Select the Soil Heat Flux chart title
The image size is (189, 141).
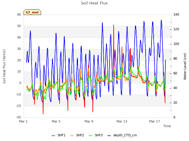(94, 3)
